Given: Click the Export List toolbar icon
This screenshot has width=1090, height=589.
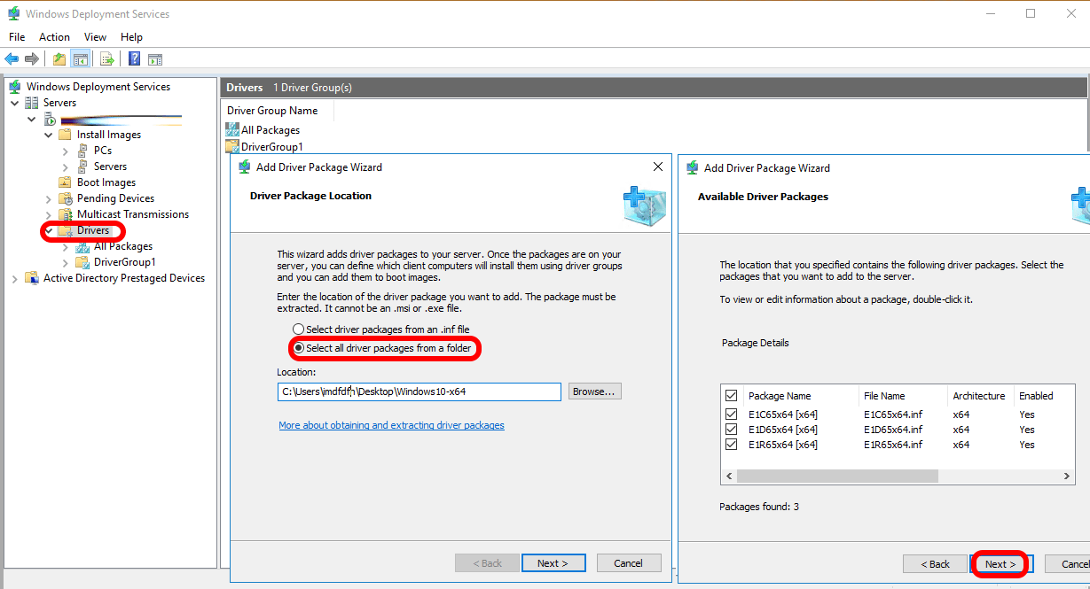Looking at the screenshot, I should click(x=106, y=59).
